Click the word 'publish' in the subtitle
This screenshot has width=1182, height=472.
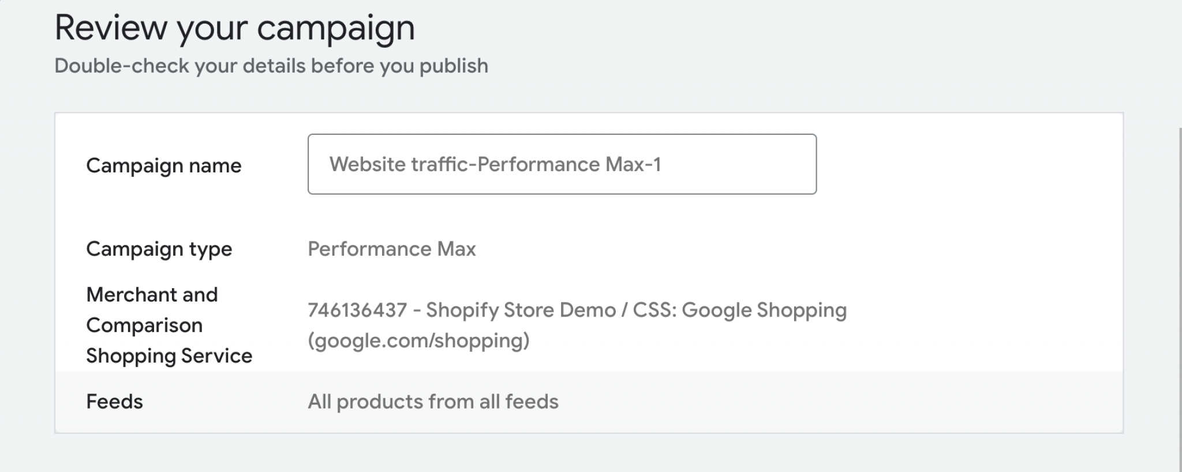(454, 66)
